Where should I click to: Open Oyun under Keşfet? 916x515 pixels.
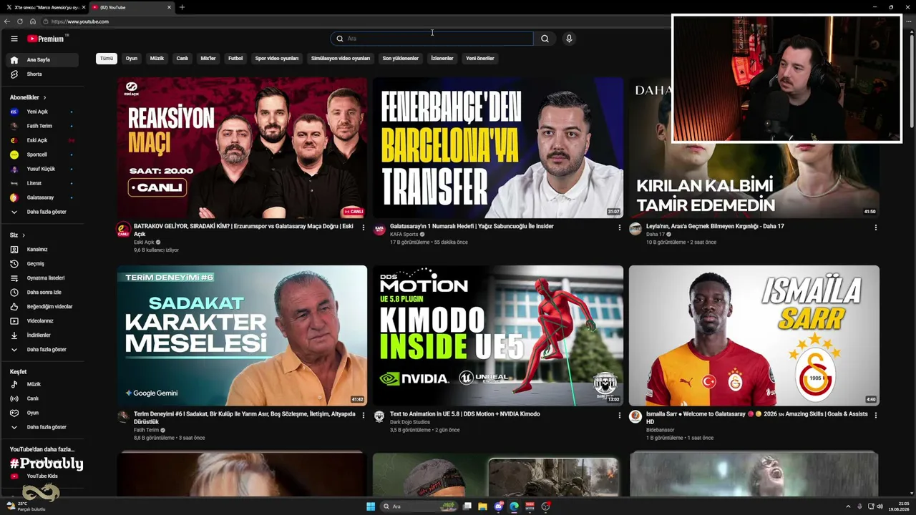tap(43, 413)
